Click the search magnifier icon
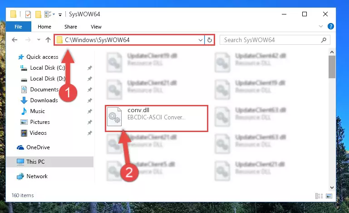349x213 pixels. [324, 40]
